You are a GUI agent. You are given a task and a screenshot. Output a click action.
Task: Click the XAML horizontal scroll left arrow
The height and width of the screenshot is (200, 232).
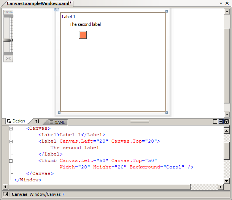coord(5,187)
